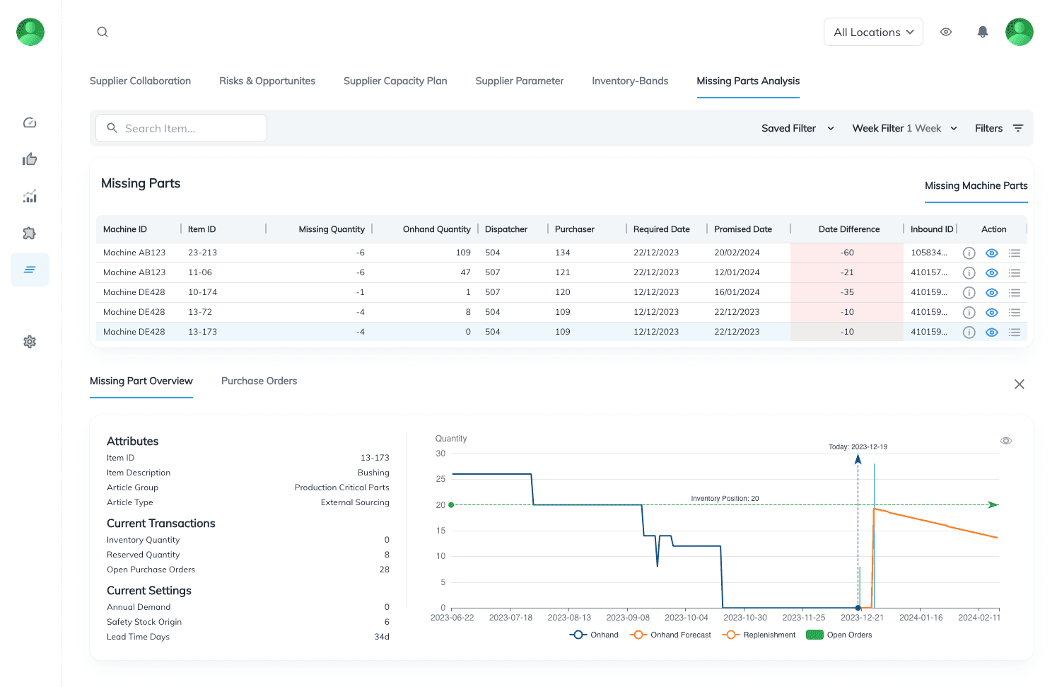
Task: Select the puzzle piece sidebar icon
Action: [x=30, y=233]
